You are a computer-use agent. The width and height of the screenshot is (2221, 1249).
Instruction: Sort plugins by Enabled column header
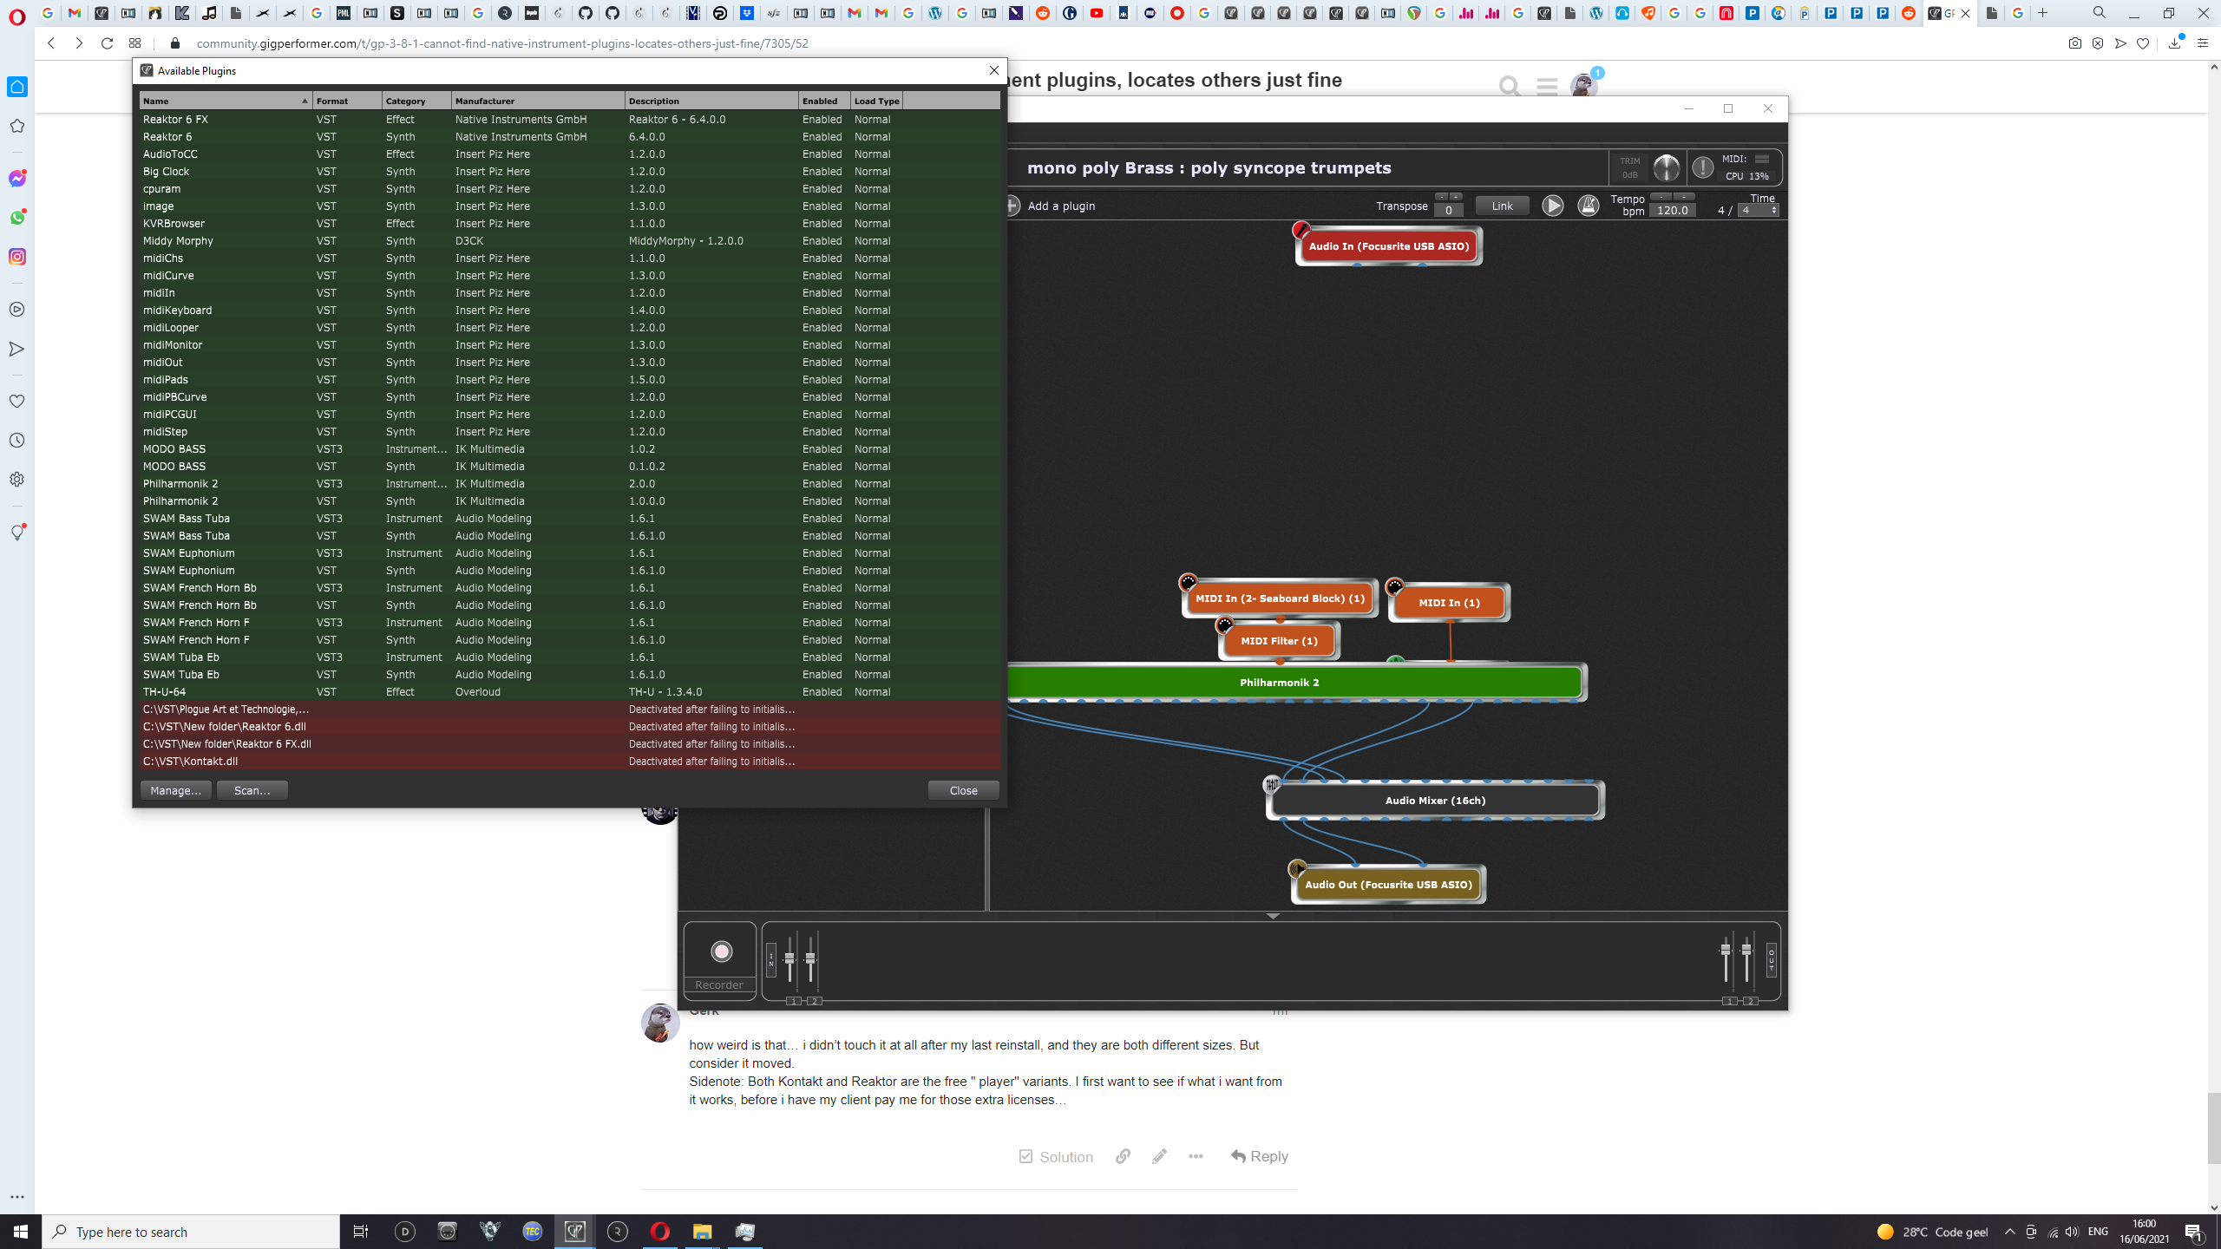824,101
